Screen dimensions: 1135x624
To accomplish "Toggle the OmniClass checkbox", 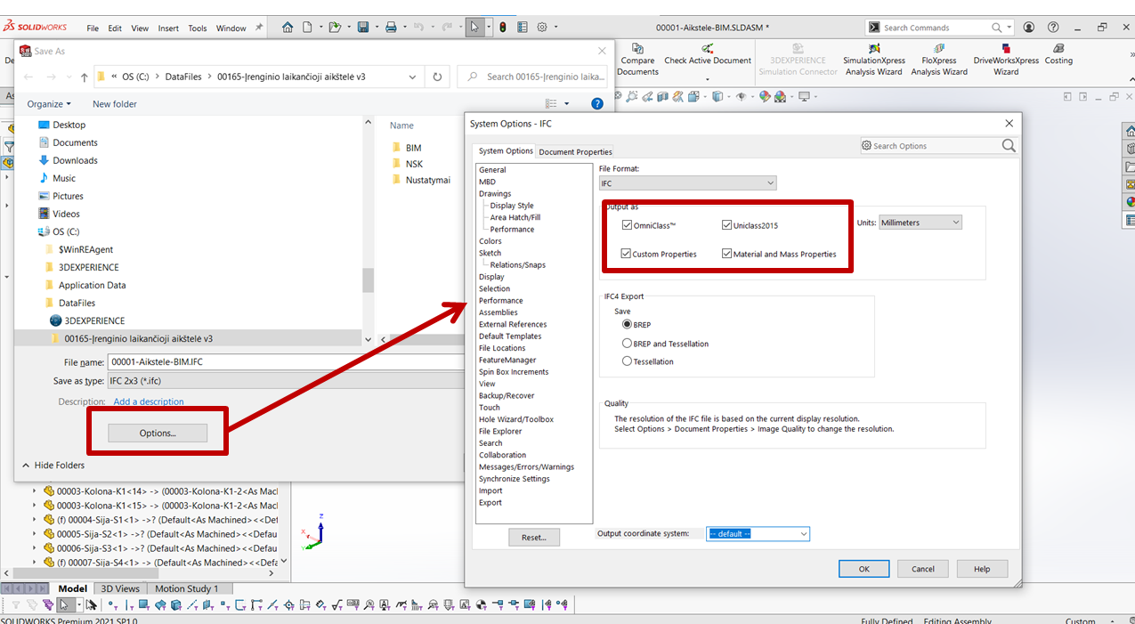I will coord(628,225).
